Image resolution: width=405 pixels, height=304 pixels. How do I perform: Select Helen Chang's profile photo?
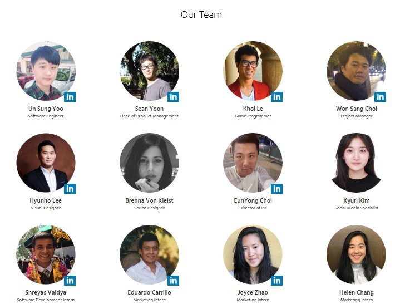(x=357, y=254)
